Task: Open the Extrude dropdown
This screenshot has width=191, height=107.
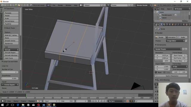Action: tap(11, 50)
